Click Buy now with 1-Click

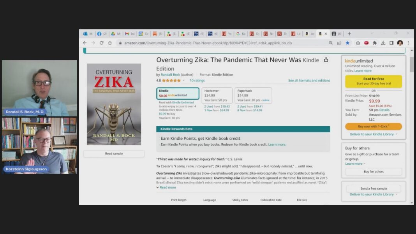click(x=374, y=126)
